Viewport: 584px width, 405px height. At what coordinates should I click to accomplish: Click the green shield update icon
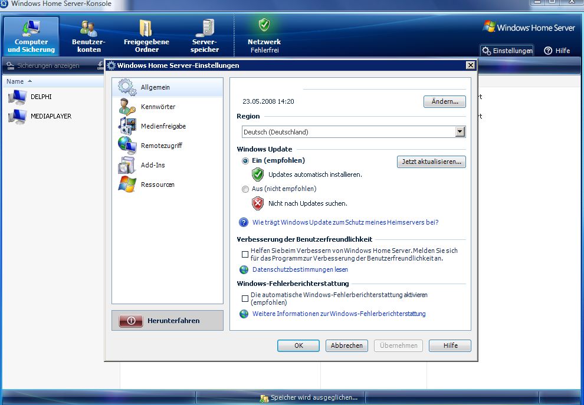click(x=258, y=174)
